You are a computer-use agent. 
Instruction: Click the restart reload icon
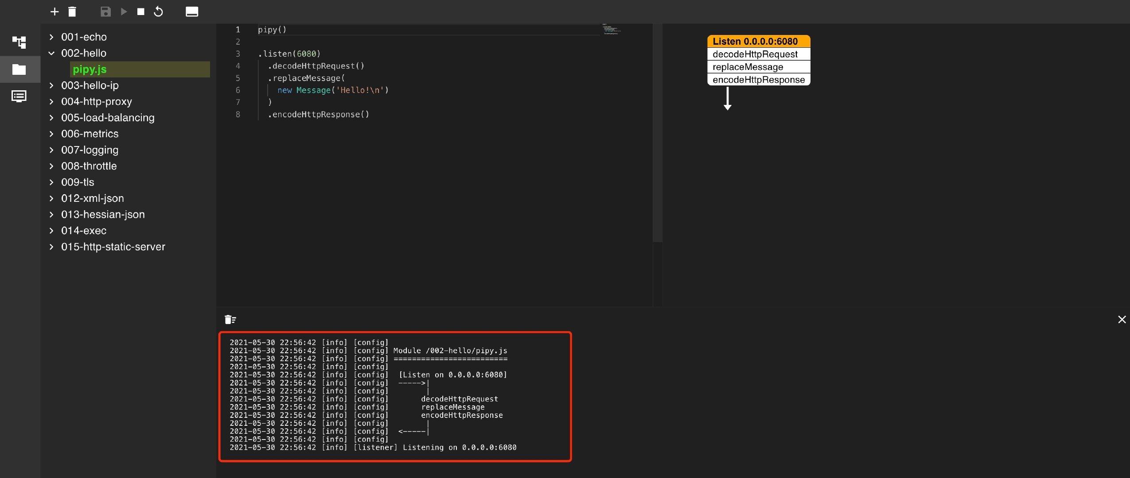pos(158,12)
